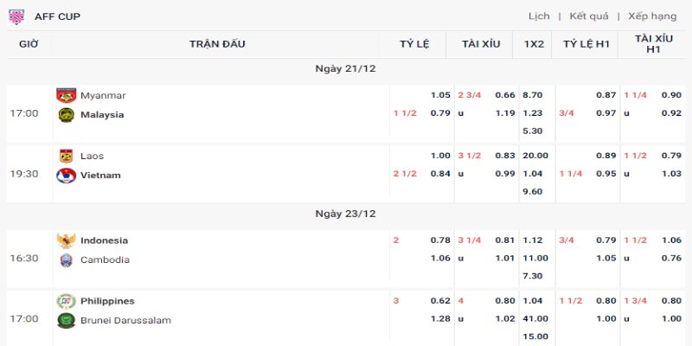Viewport: 692px width, 346px height.
Task: Click the Brunei Darussalam team crest
Action: (66, 320)
